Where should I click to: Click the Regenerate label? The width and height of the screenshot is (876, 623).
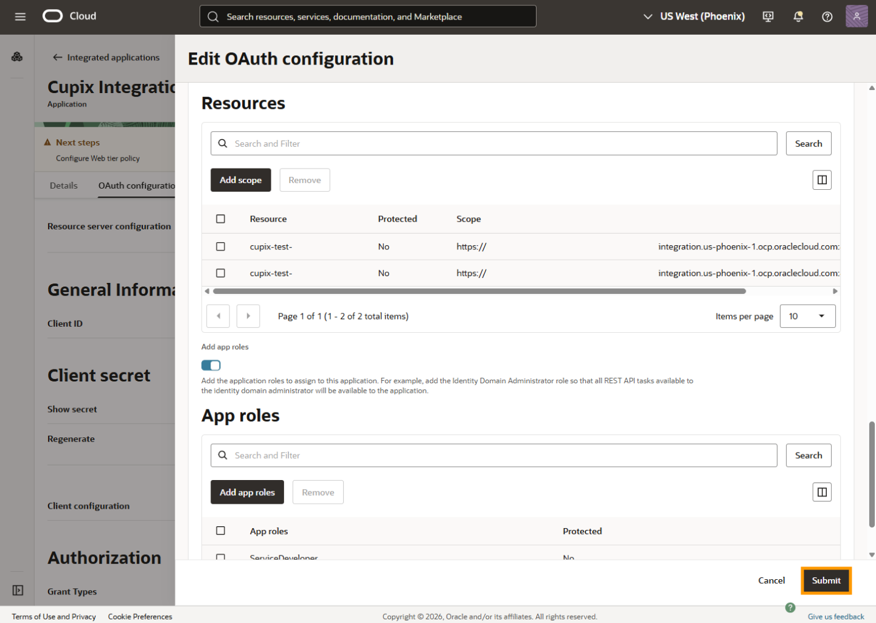[x=71, y=439]
